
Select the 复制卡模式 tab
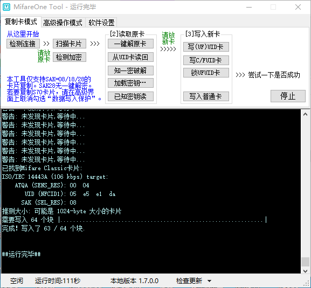21,22
